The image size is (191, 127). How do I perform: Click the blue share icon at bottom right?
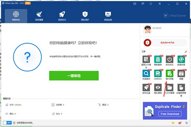(x=186, y=123)
